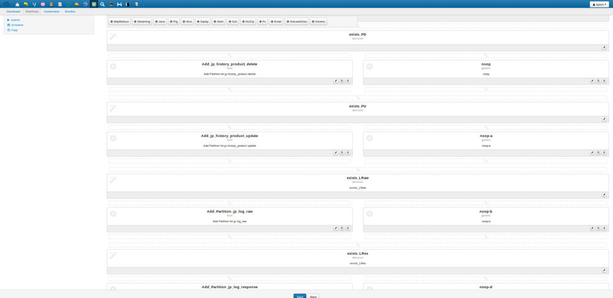Viewport: 613px width, 298px height.
Task: Select the noop-d node title
Action: 486,287
